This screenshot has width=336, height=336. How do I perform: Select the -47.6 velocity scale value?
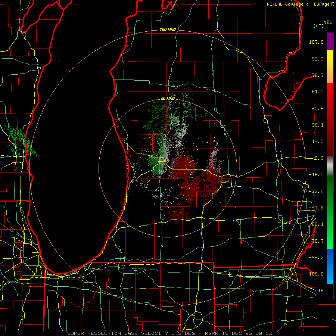click(x=316, y=208)
